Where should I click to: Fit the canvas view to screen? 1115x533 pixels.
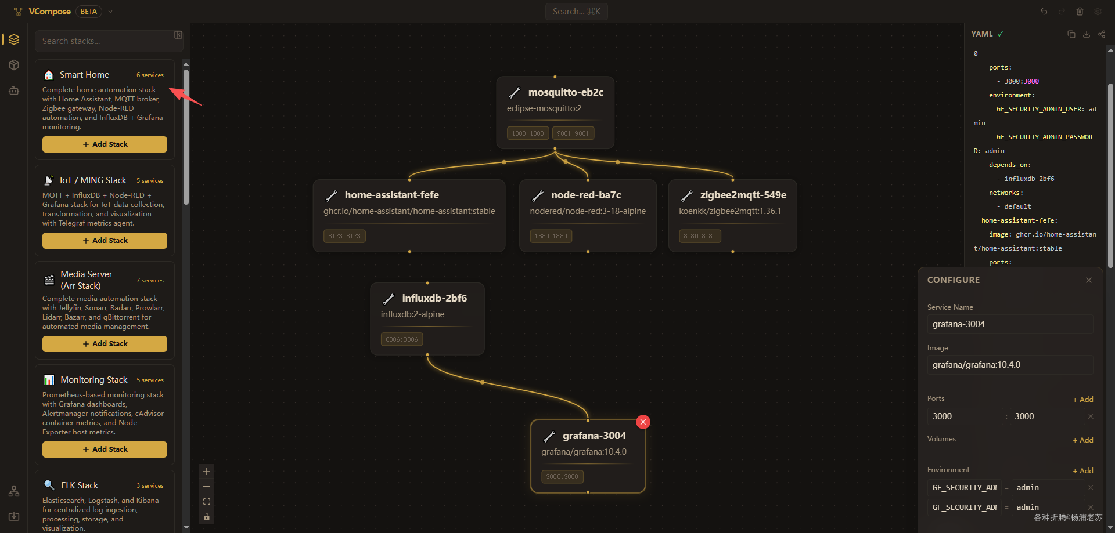(x=207, y=502)
